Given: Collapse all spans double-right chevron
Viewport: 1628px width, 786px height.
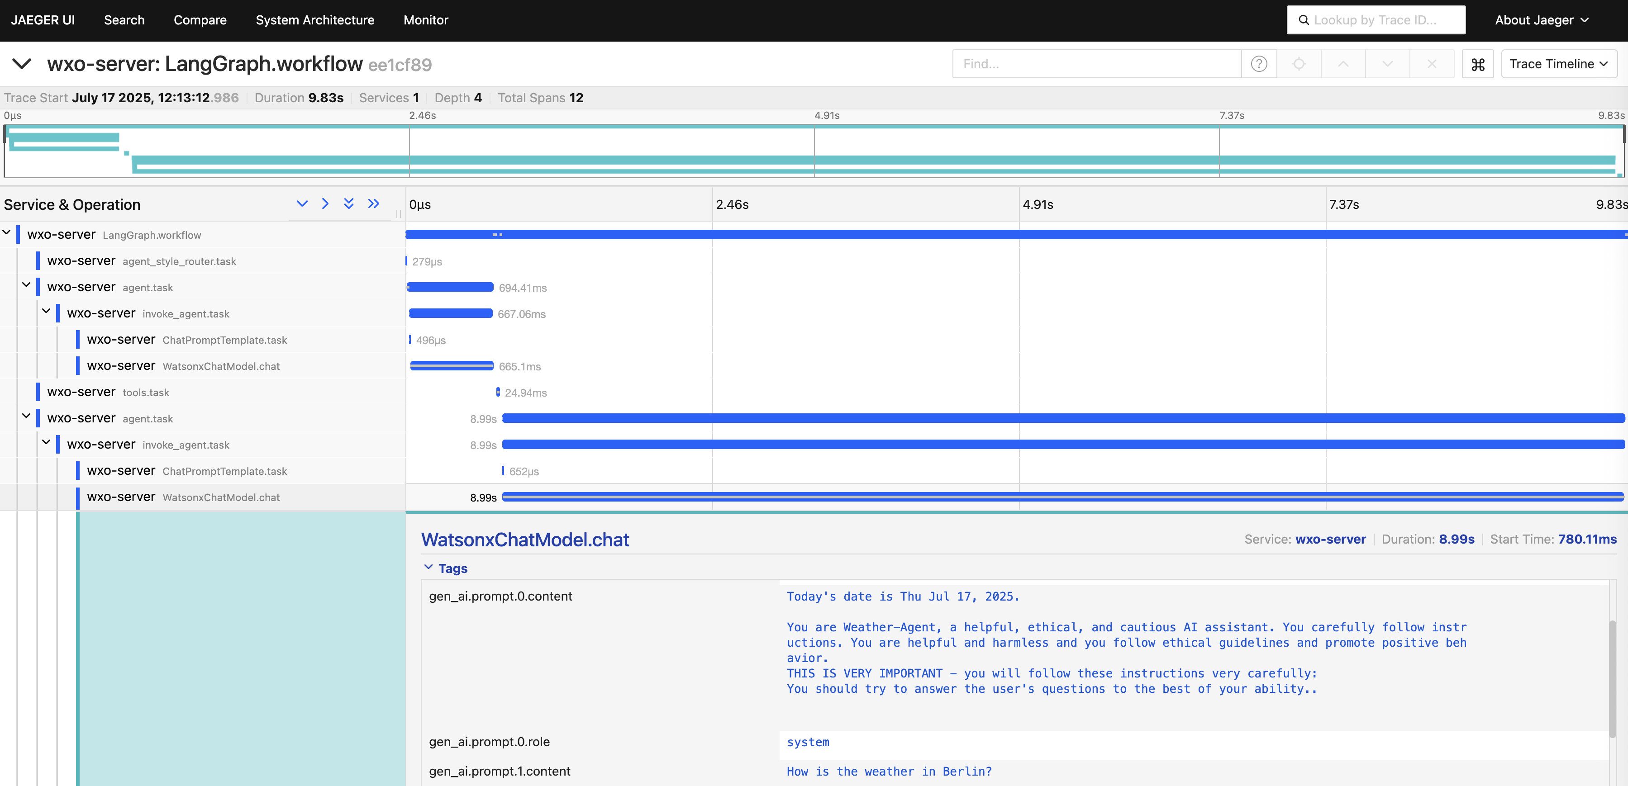Looking at the screenshot, I should click(x=373, y=204).
